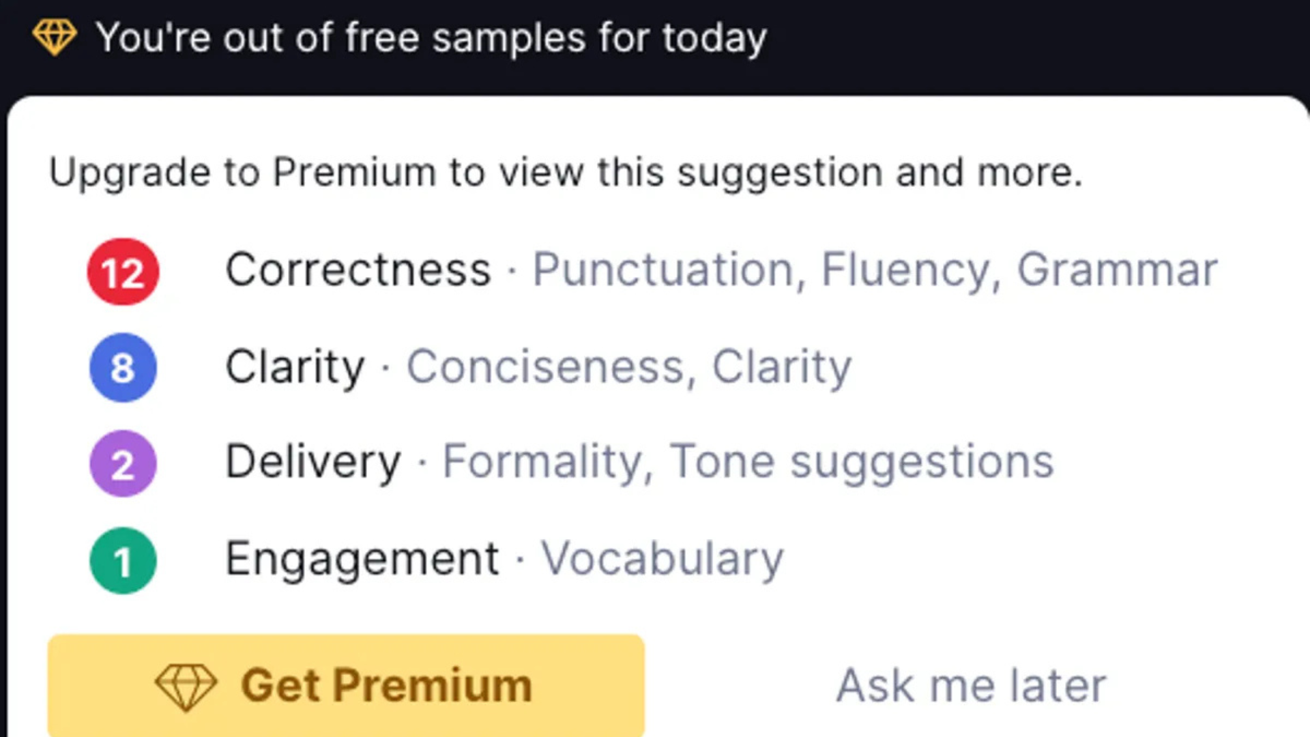Click the Vocabulary suggestion type
The width and height of the screenshot is (1310, 737).
663,558
